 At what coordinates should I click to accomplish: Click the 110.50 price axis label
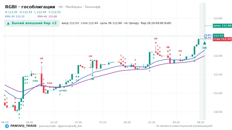[218, 112]
